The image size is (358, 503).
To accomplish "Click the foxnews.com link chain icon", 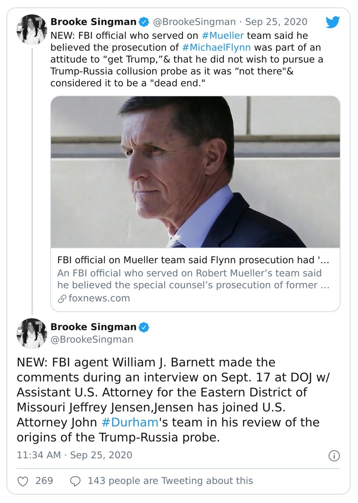I will pyautogui.click(x=62, y=298).
